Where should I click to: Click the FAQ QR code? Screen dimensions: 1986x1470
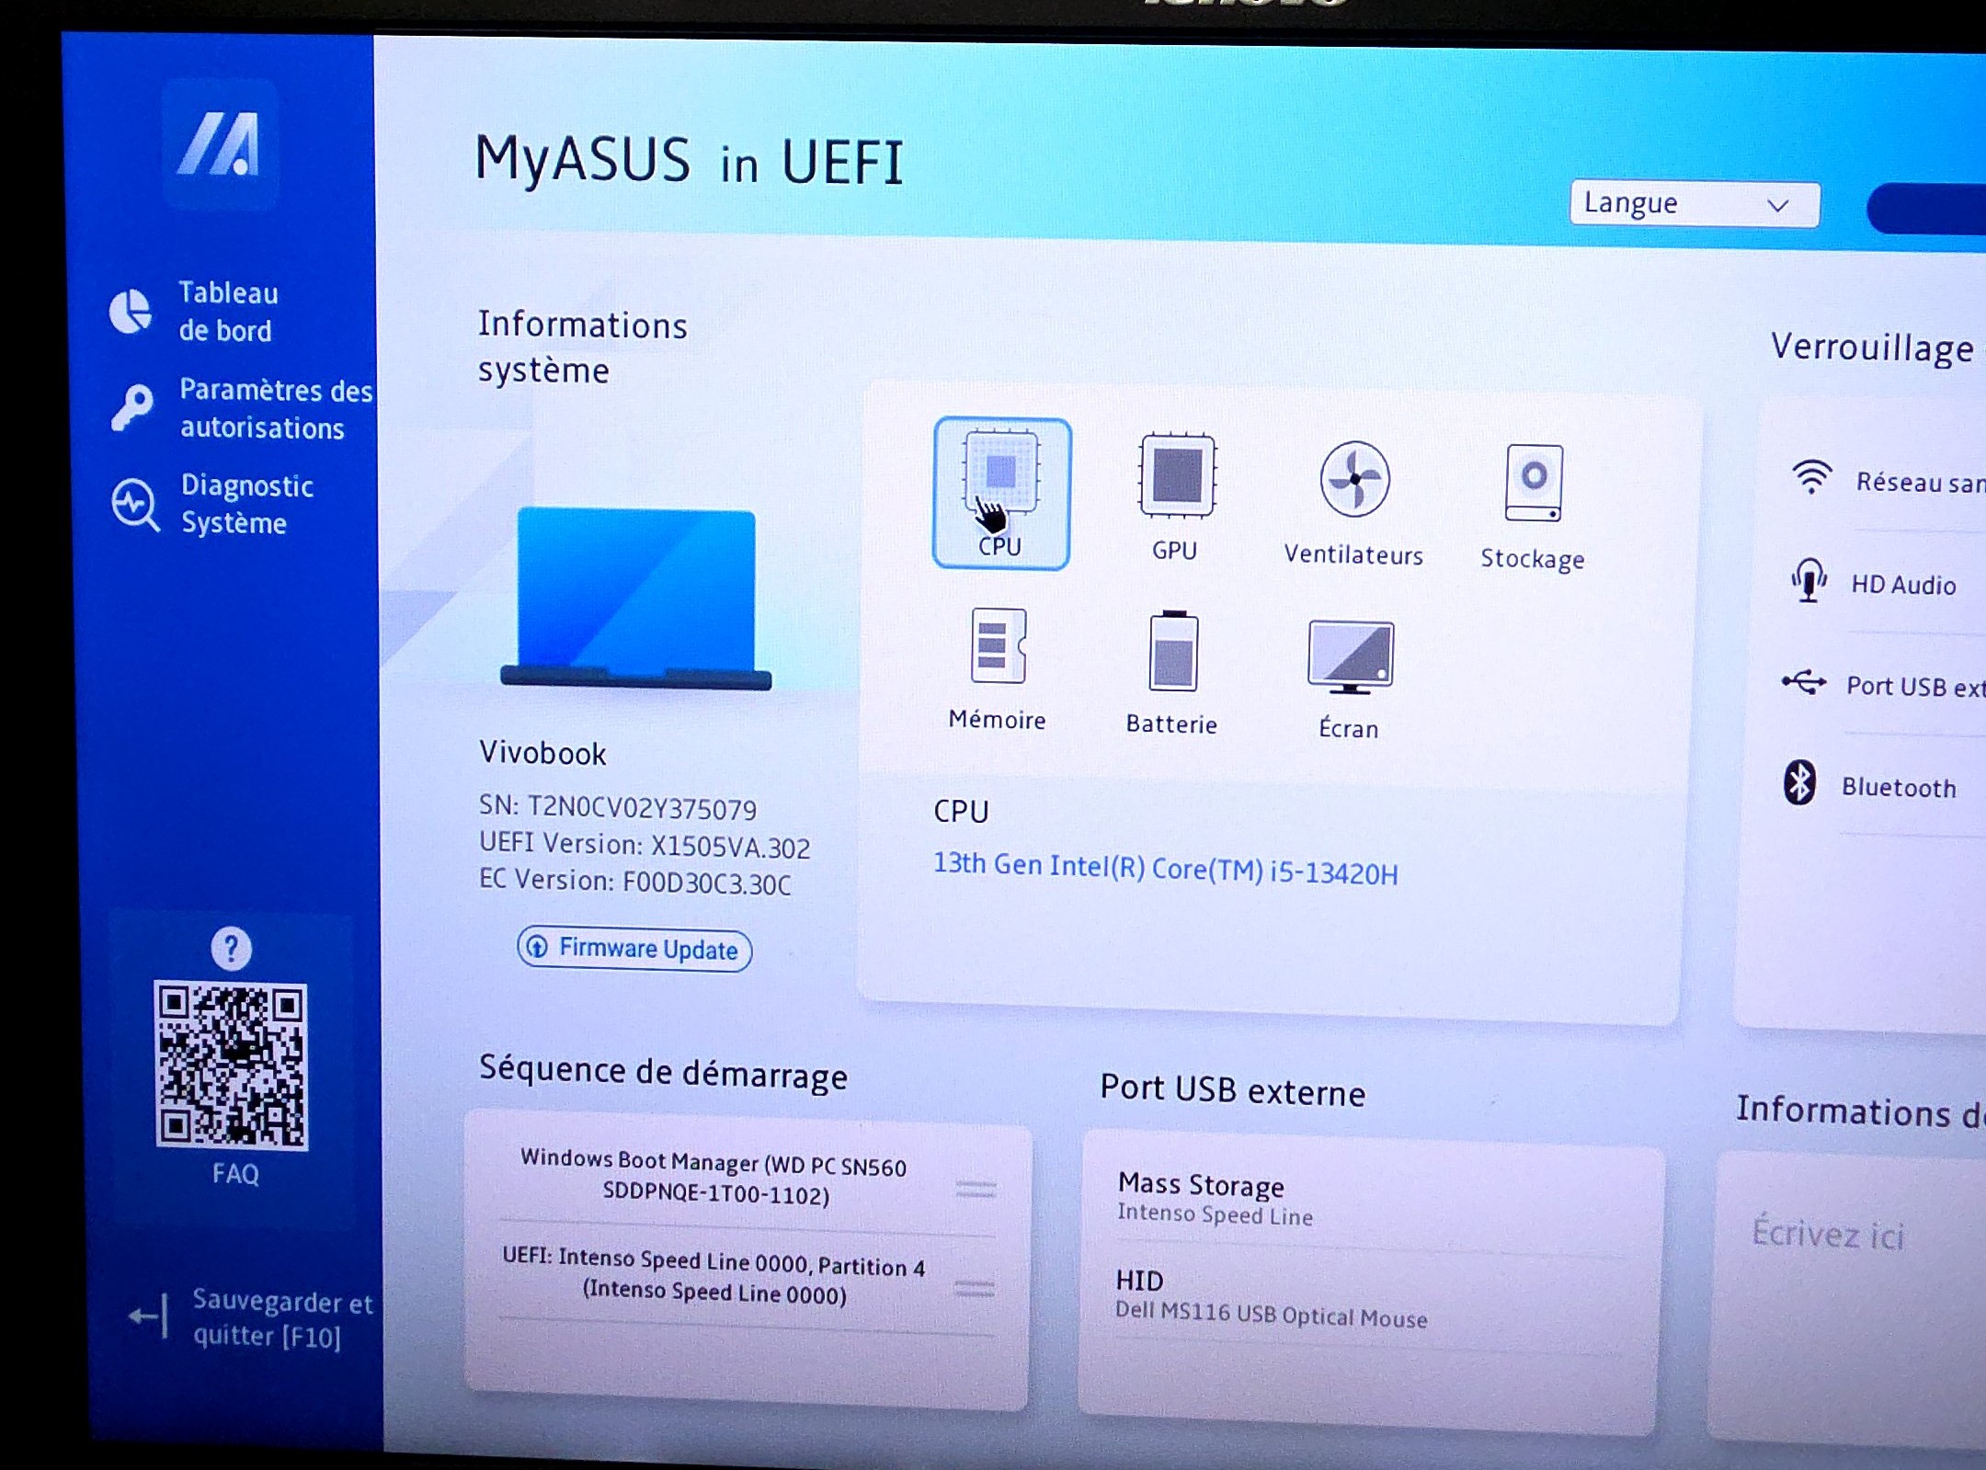coord(231,1066)
